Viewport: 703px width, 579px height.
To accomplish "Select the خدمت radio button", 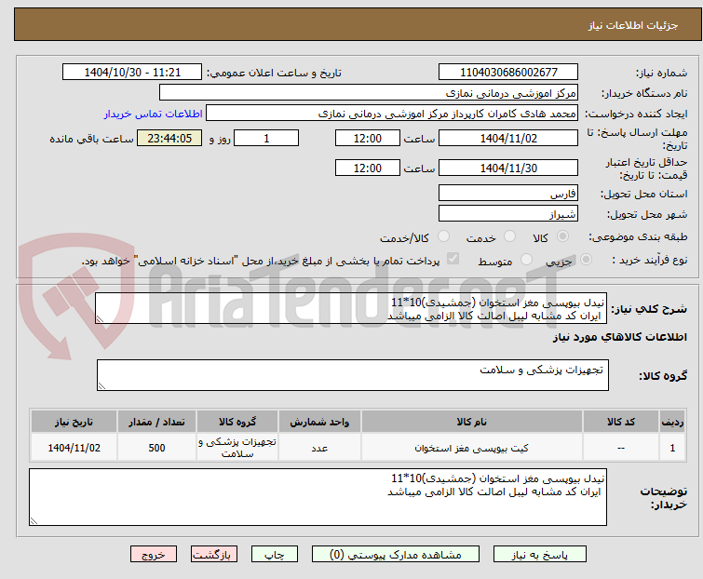I will tap(509, 236).
